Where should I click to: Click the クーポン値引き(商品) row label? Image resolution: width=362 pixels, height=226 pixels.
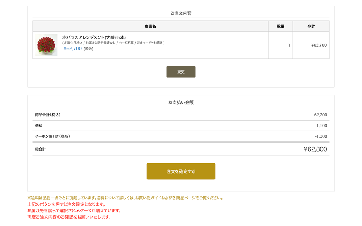52,136
